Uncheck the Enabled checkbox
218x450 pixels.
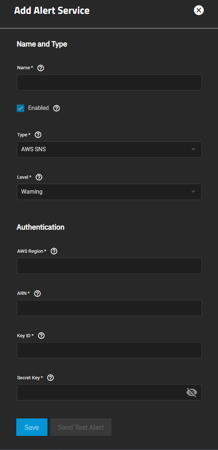[x=21, y=108]
